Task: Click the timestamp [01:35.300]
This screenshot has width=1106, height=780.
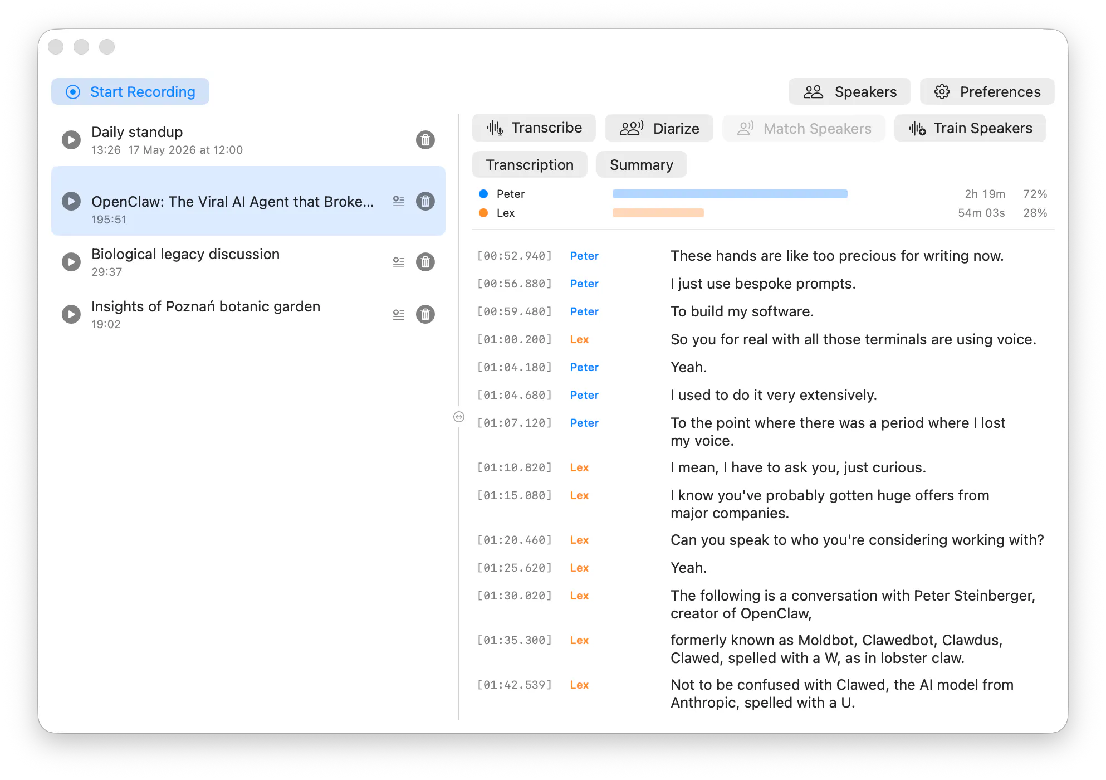Action: coord(515,640)
